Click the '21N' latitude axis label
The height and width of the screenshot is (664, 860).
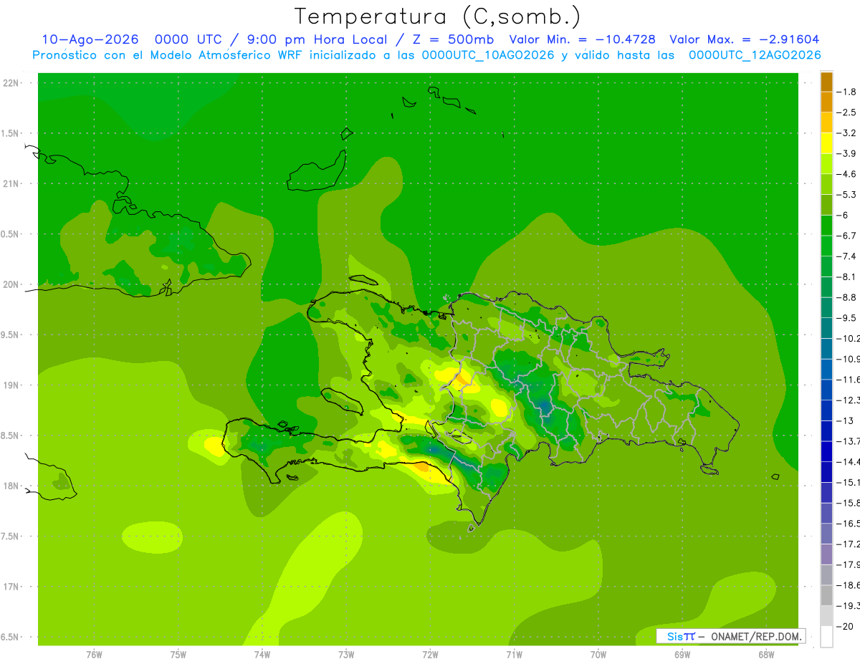click(x=11, y=184)
